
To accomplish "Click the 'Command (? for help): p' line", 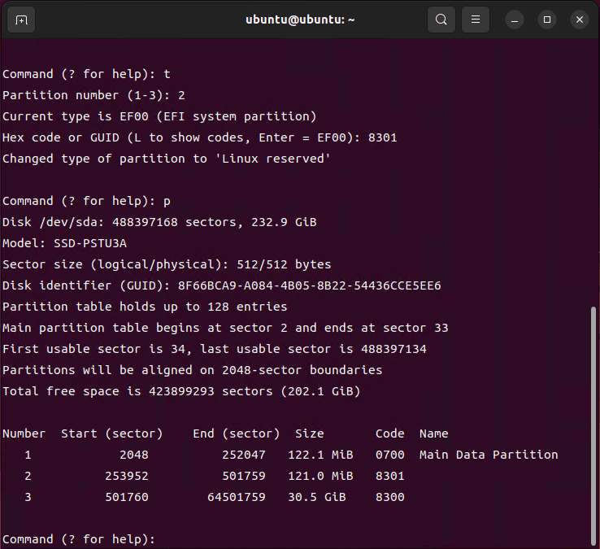I will tap(86, 201).
